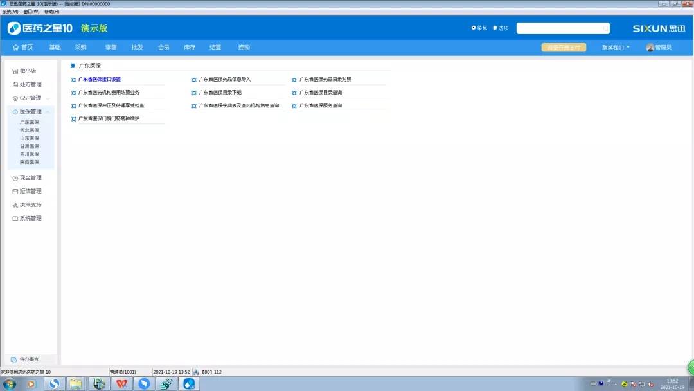This screenshot has width=694, height=391.
Task: Open the file explorer folder in the taskbar
Action: 76,384
